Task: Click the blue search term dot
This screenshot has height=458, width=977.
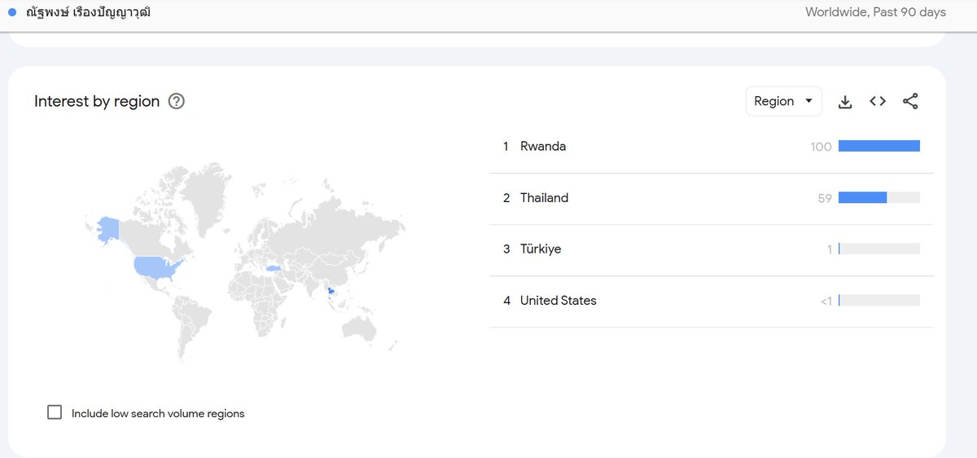Action: coord(12,12)
